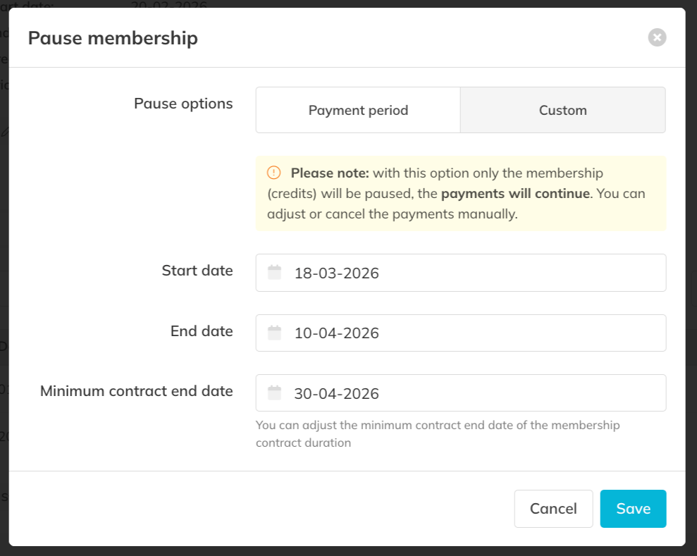Screen dimensions: 697x556
Task: Select the Payment period pause option
Action: click(358, 110)
